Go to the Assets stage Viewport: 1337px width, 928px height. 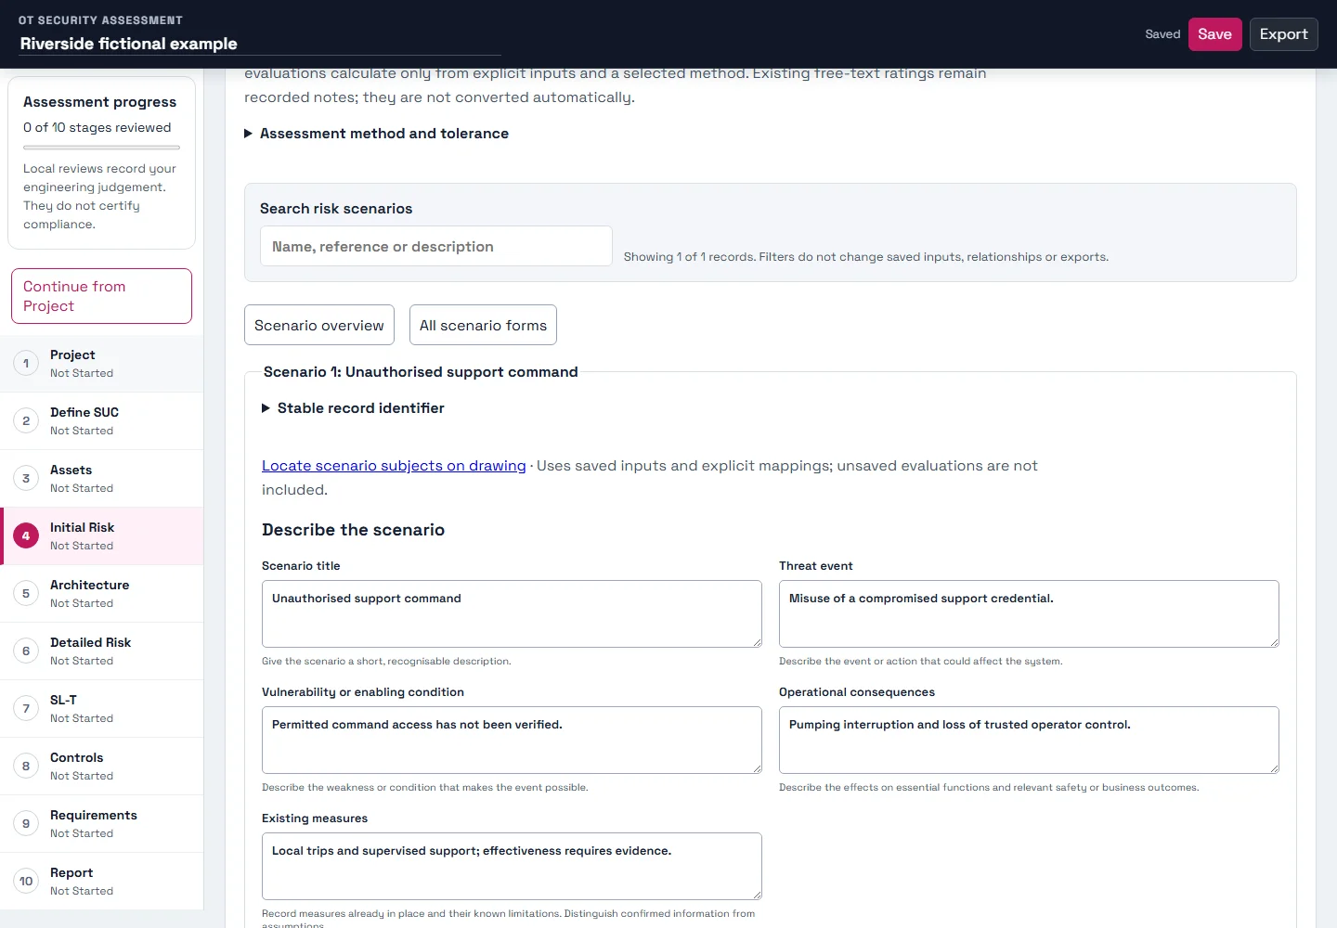[102, 479]
